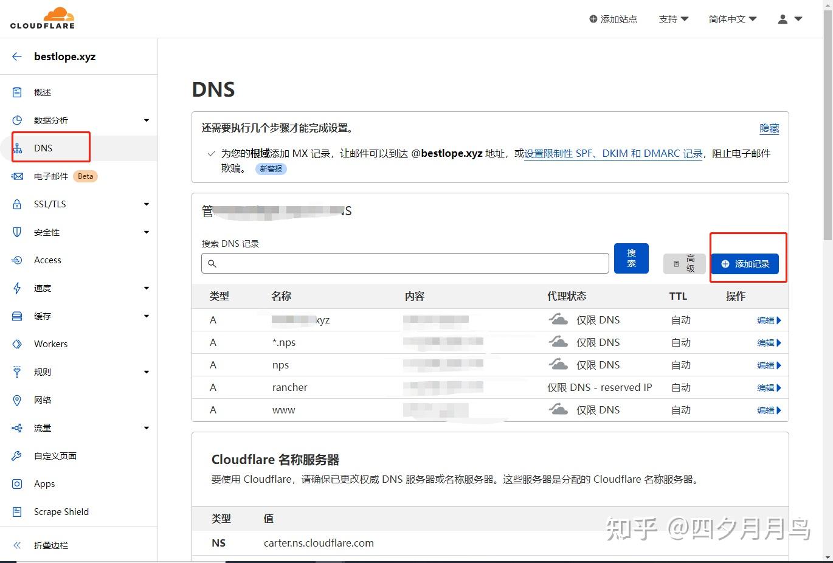Click the Speed (速度) lightning icon
Image resolution: width=833 pixels, height=563 pixels.
click(x=17, y=288)
